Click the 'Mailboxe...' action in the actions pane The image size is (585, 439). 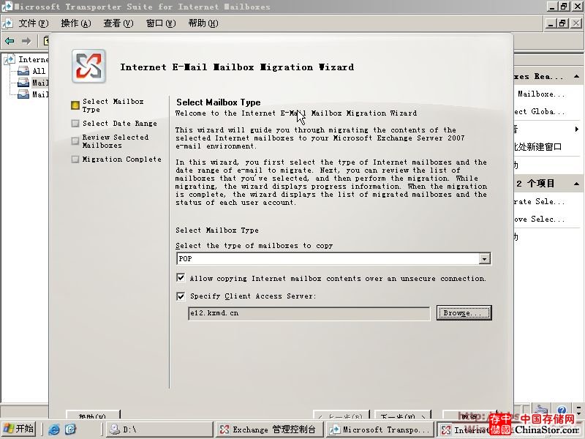(x=541, y=94)
